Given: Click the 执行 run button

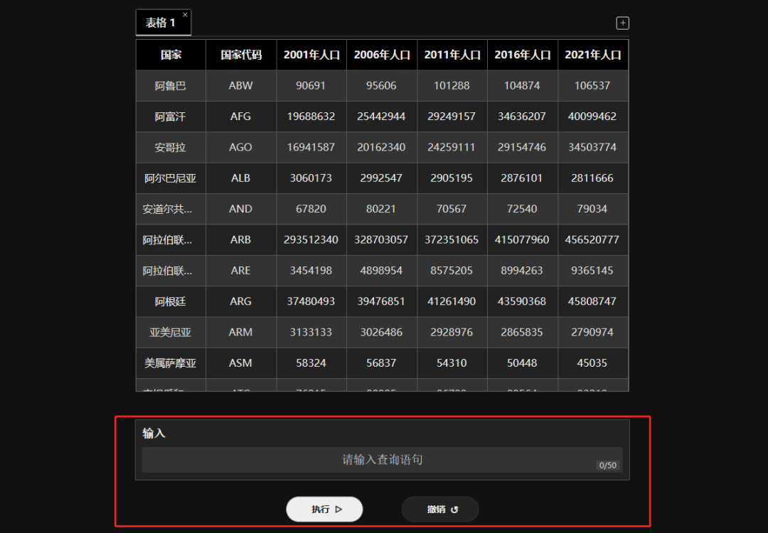Looking at the screenshot, I should point(324,509).
